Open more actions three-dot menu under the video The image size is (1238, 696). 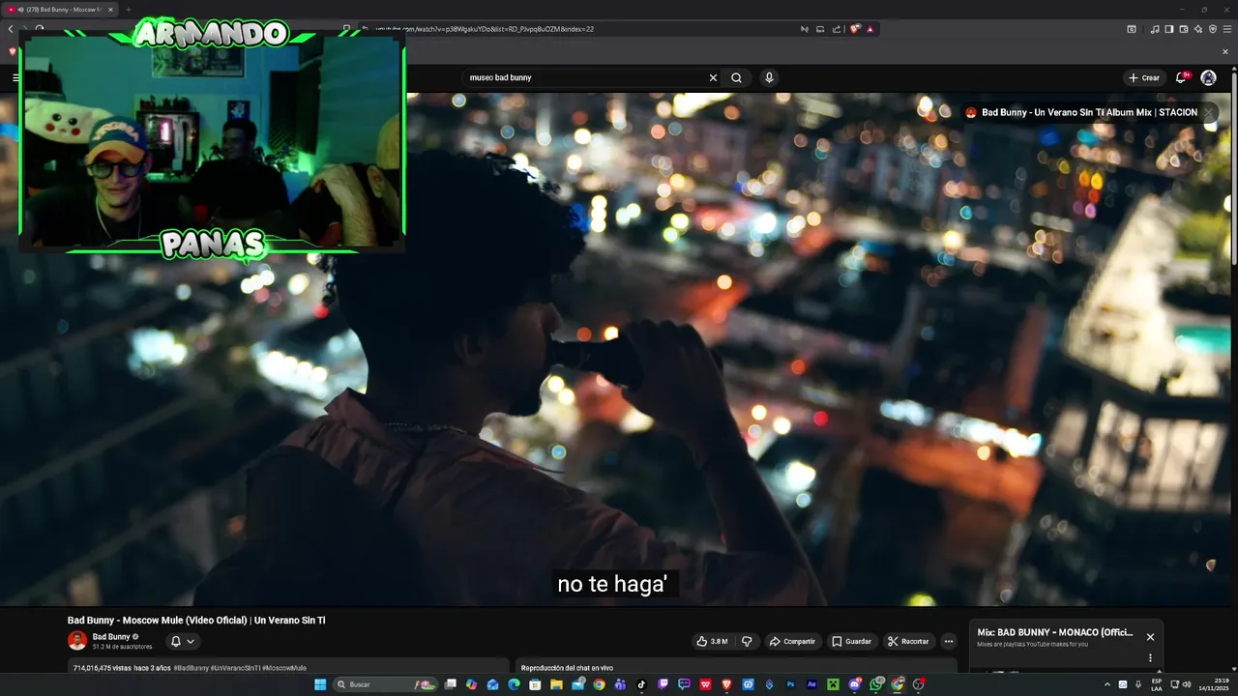coord(949,641)
